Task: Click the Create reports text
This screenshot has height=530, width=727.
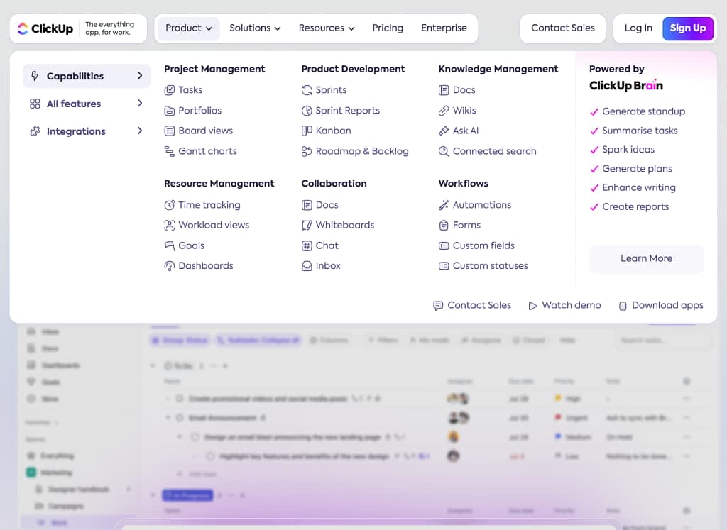Action: pos(635,207)
